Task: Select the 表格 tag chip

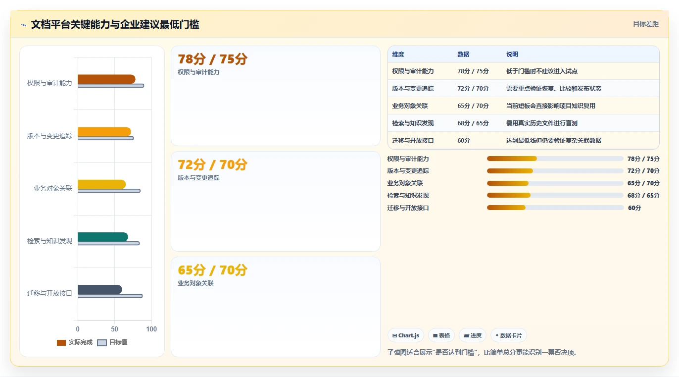Action: [x=441, y=335]
